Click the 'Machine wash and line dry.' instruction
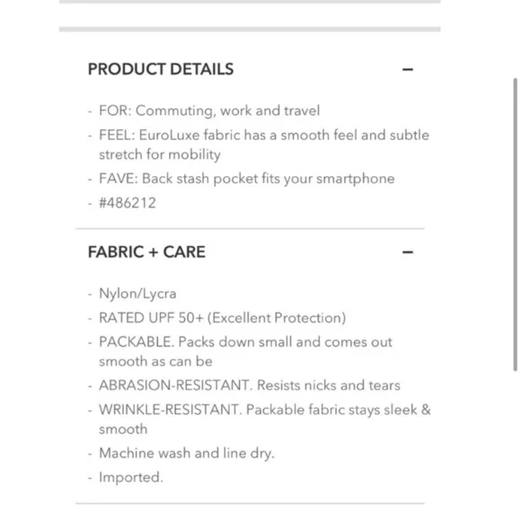 (187, 454)
